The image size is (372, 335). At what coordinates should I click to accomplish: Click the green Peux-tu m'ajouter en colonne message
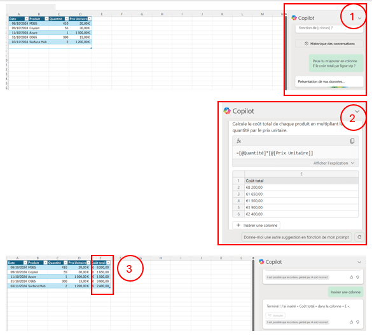(x=336, y=64)
